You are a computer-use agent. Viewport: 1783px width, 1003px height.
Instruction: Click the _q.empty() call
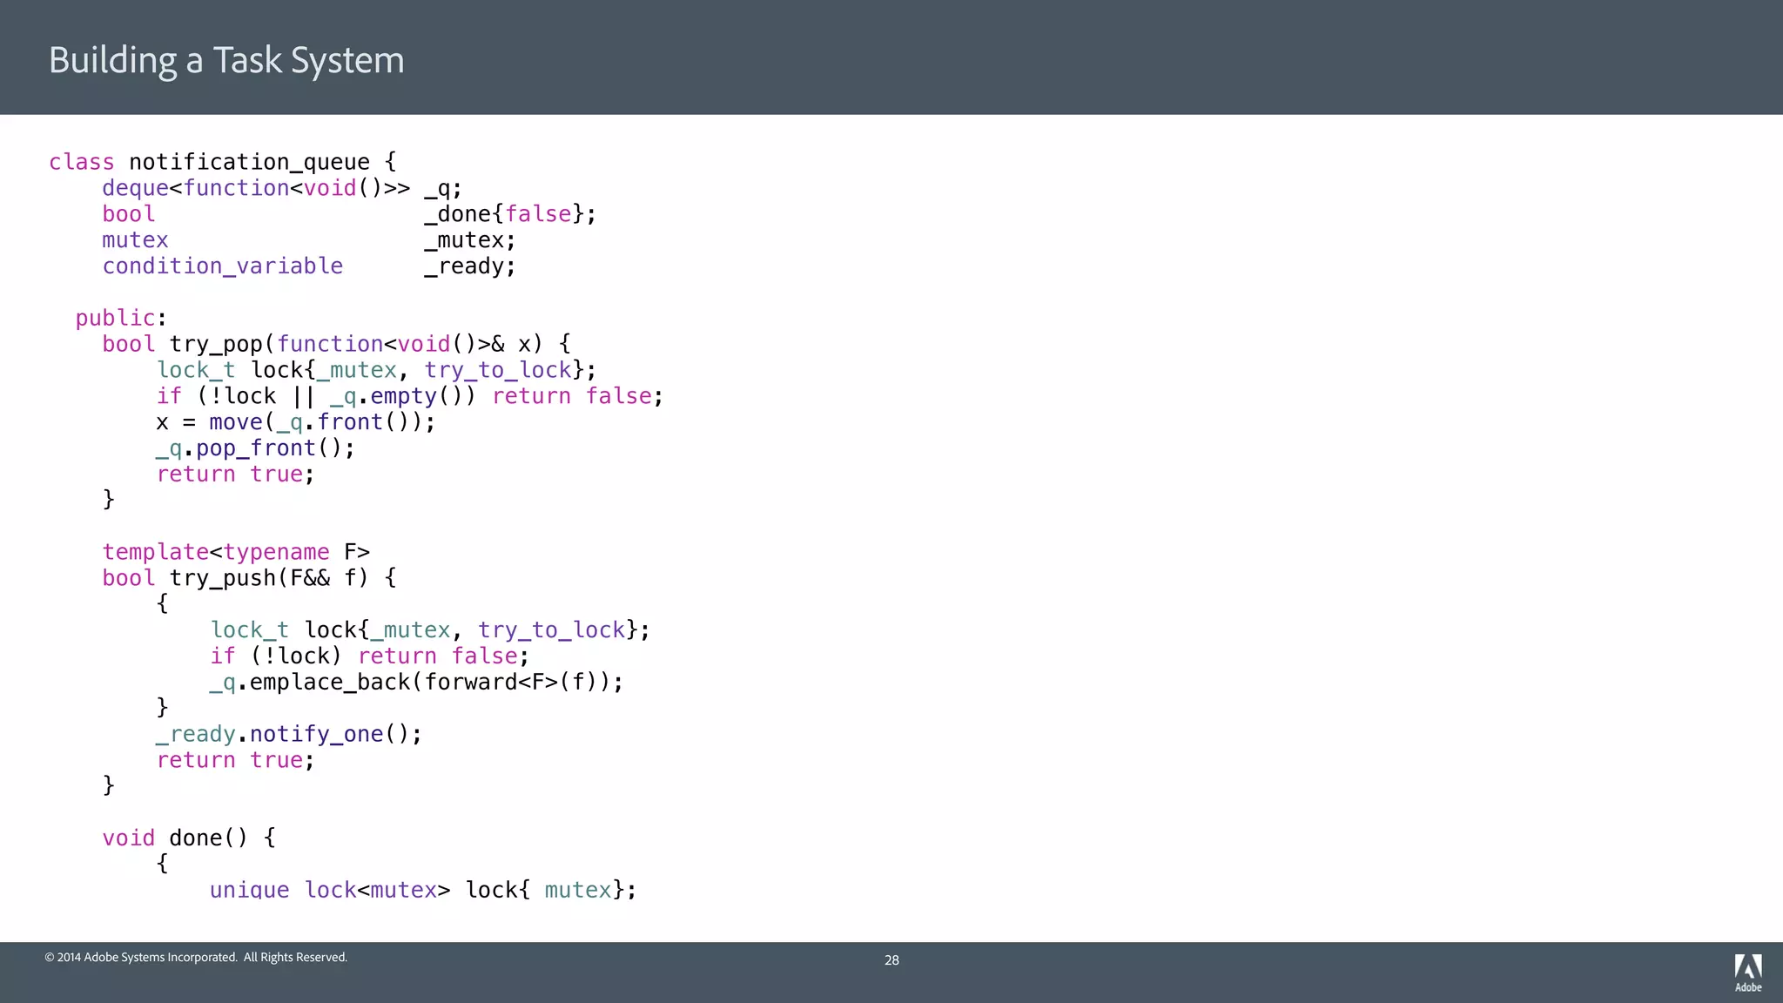402,396
